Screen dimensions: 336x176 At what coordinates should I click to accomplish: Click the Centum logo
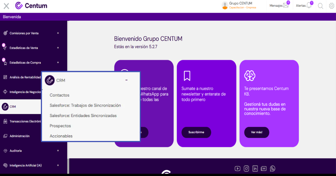[x=31, y=6]
